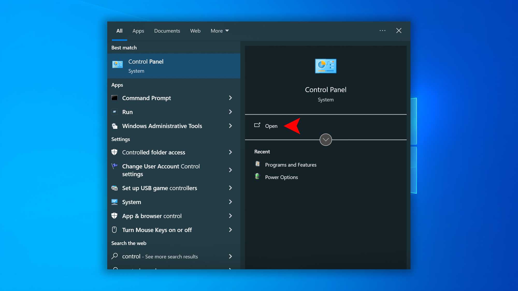The image size is (518, 291).
Task: Open recent item Programs and Features
Action: pyautogui.click(x=291, y=165)
